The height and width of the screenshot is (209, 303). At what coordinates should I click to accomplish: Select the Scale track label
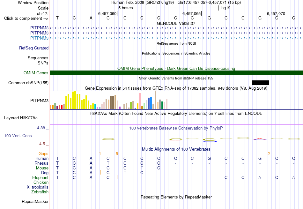point(43,8)
